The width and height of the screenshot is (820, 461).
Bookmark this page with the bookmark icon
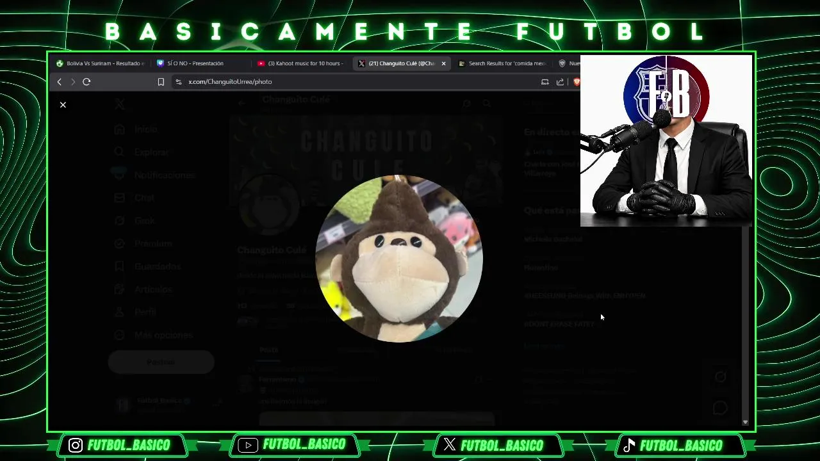(x=161, y=82)
